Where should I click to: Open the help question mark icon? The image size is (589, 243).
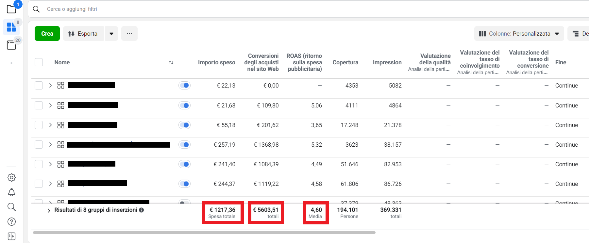11,222
